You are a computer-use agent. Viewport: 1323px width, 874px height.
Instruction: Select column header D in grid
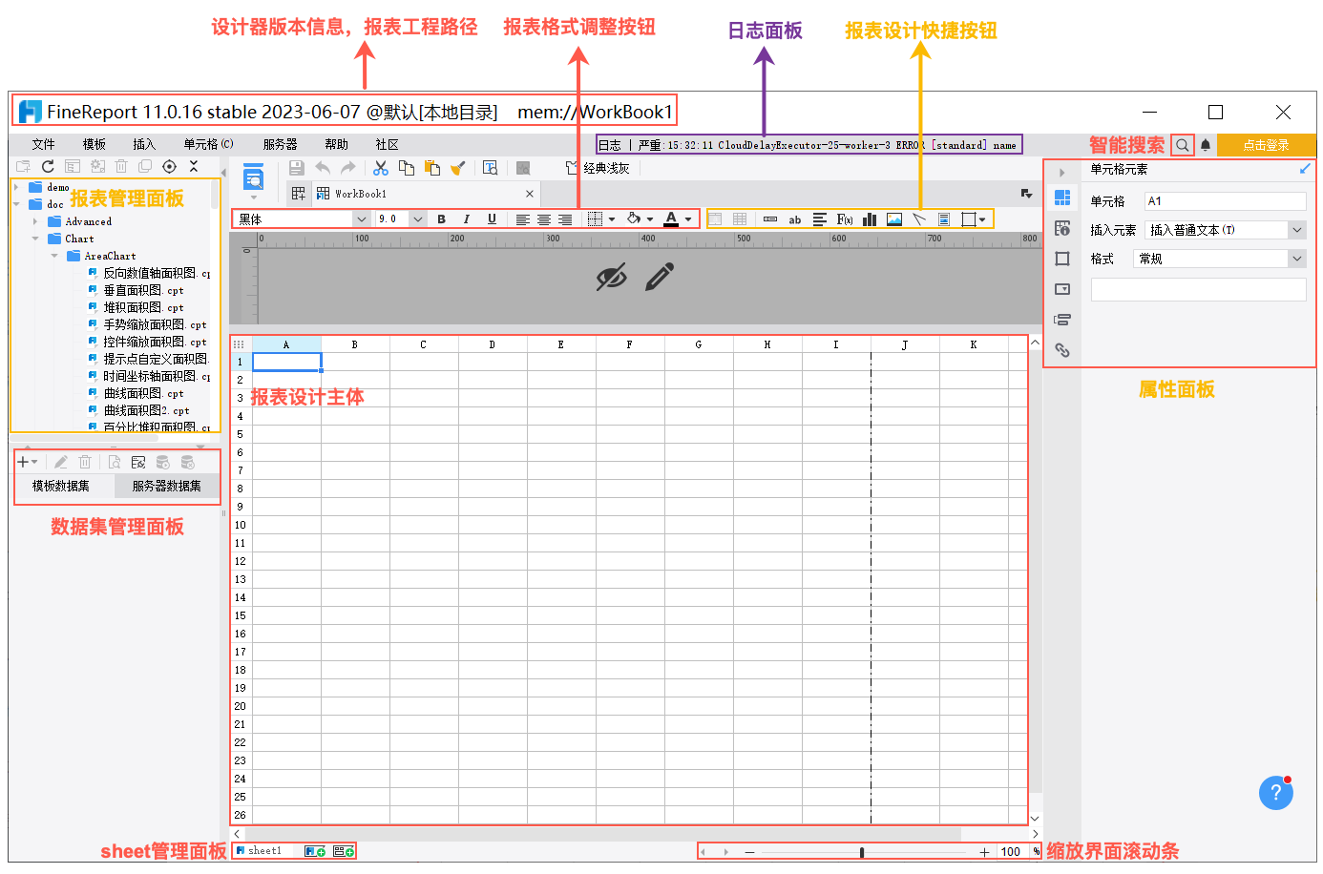point(493,344)
